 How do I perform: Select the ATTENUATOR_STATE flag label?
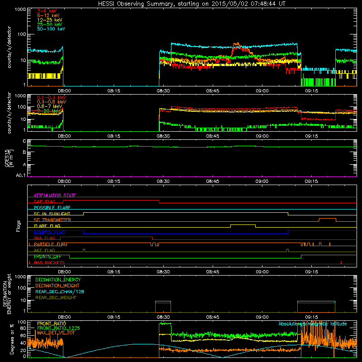[55, 195]
